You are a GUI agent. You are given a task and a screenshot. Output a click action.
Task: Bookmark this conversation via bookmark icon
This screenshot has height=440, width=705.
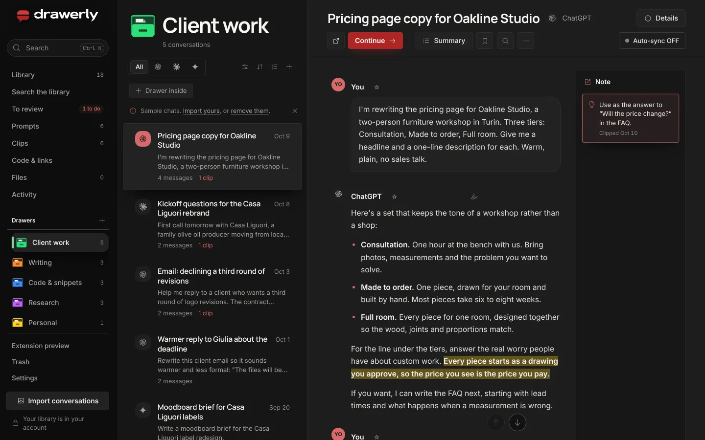pyautogui.click(x=485, y=41)
